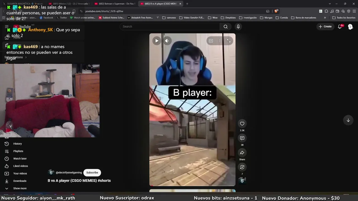The image size is (358, 201).
Task: Open the Facebook bookmark
Action: tap(46, 18)
